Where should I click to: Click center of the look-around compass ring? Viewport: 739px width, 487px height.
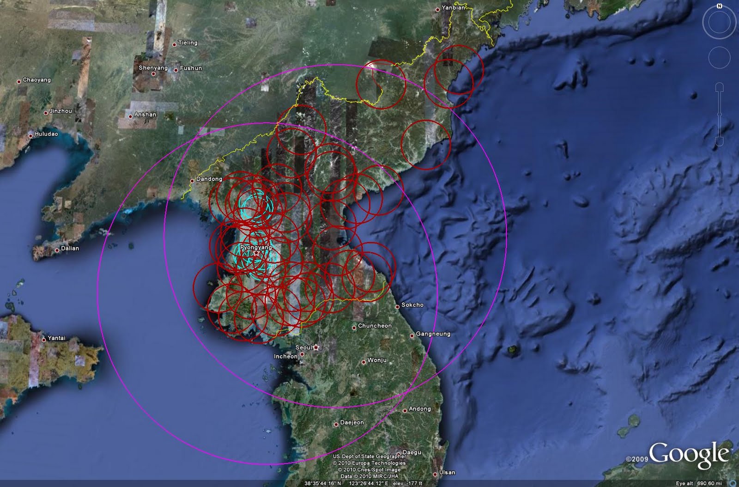click(719, 23)
